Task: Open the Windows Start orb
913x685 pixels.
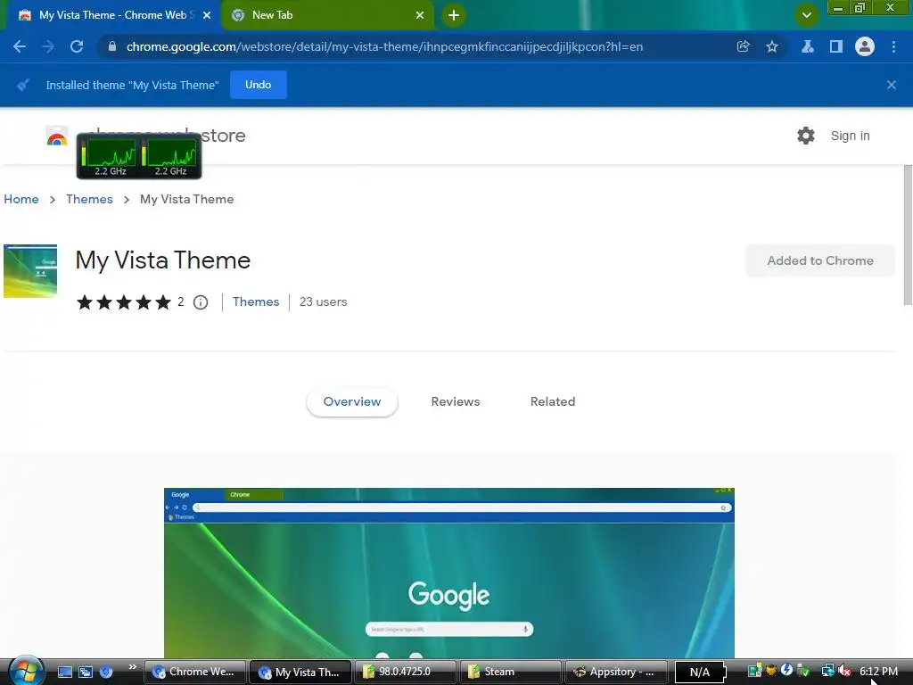Action: [x=26, y=671]
